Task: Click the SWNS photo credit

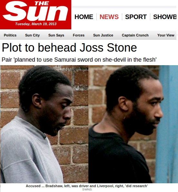Action: [x=87, y=189]
